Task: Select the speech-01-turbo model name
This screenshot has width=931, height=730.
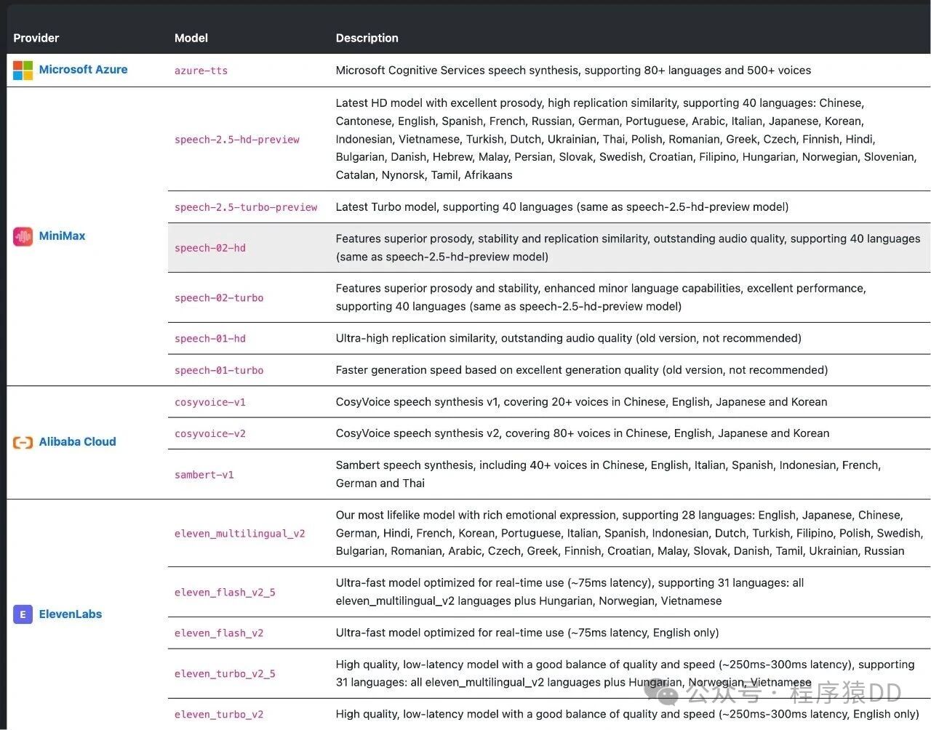Action: 219,371
